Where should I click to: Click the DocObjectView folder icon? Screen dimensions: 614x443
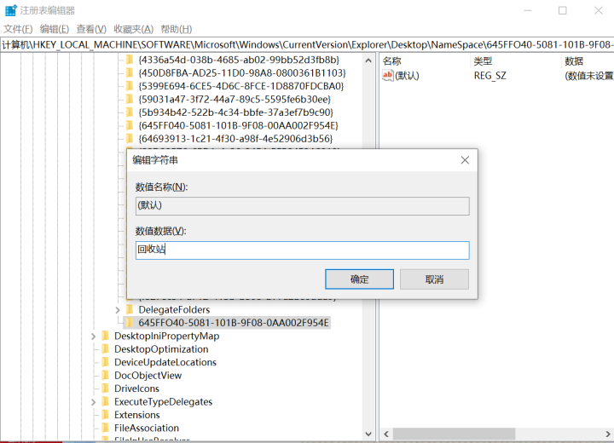(x=106, y=376)
